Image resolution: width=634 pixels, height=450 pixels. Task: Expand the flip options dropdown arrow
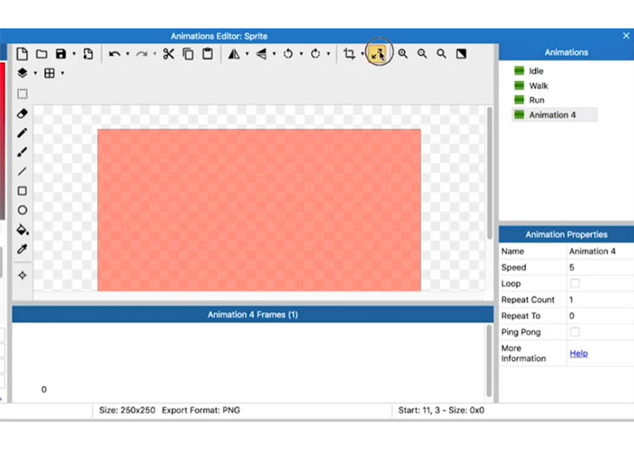click(x=273, y=53)
